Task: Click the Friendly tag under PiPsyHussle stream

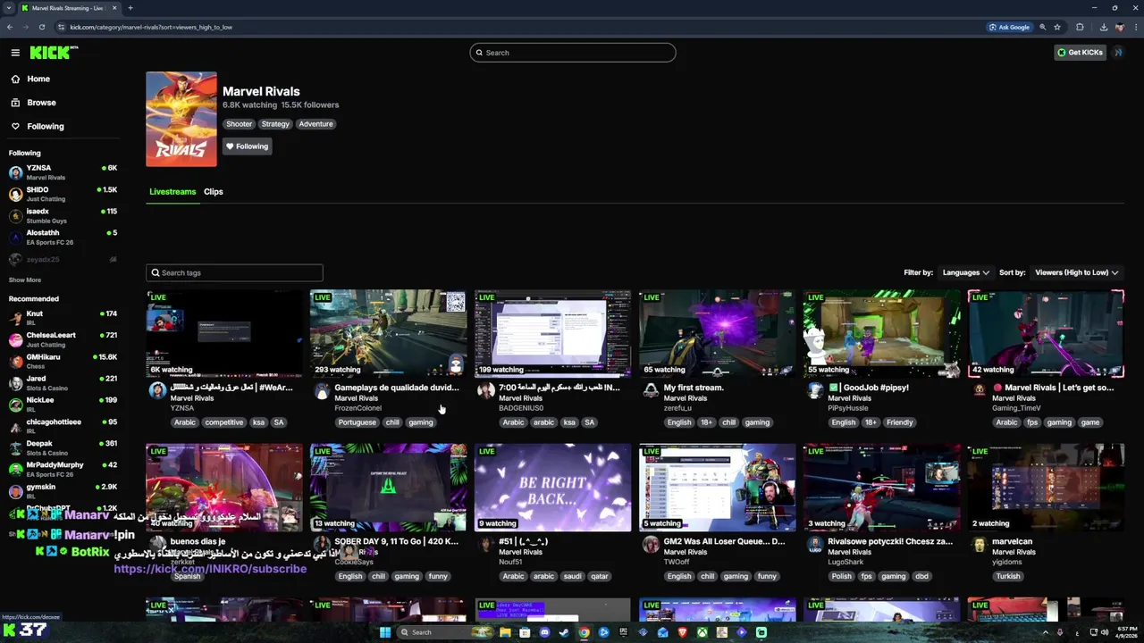Action: (x=899, y=422)
